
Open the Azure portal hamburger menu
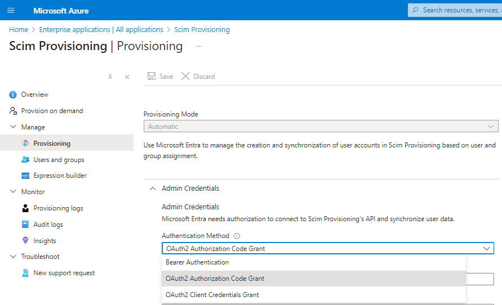[x=11, y=10]
